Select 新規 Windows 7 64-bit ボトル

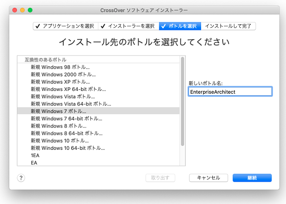coord(98,118)
